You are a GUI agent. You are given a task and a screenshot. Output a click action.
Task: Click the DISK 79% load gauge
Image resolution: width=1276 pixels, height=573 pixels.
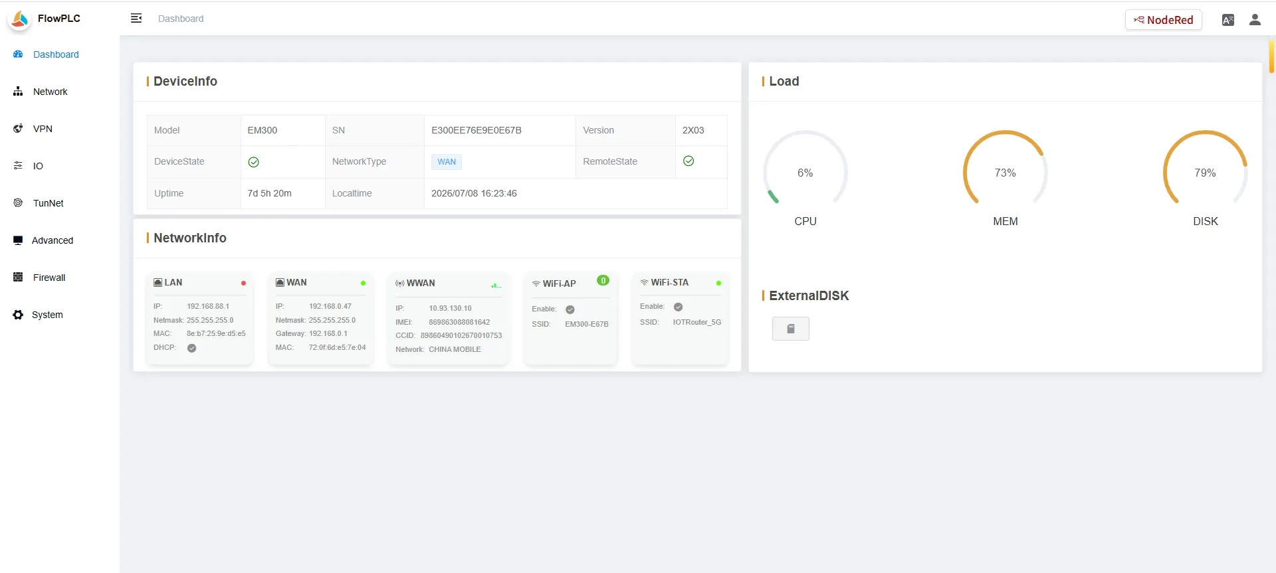(x=1206, y=173)
